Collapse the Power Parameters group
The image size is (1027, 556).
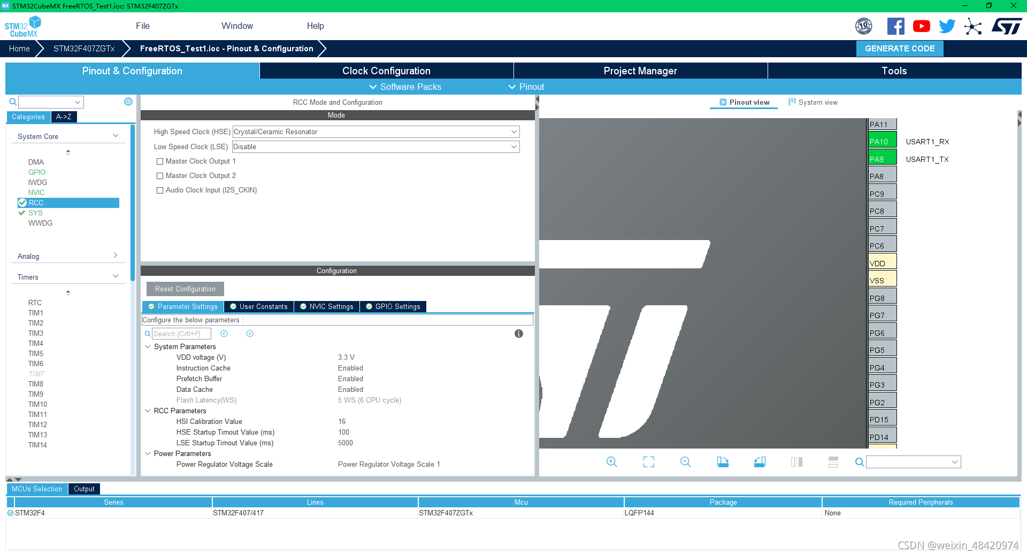148,453
